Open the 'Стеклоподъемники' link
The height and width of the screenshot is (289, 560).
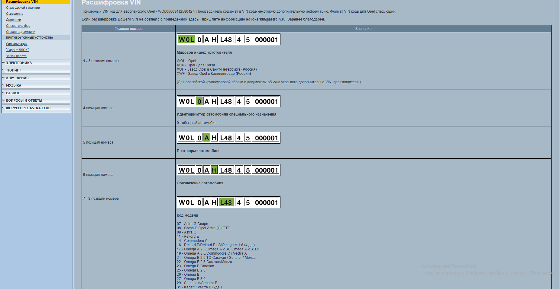point(21,32)
